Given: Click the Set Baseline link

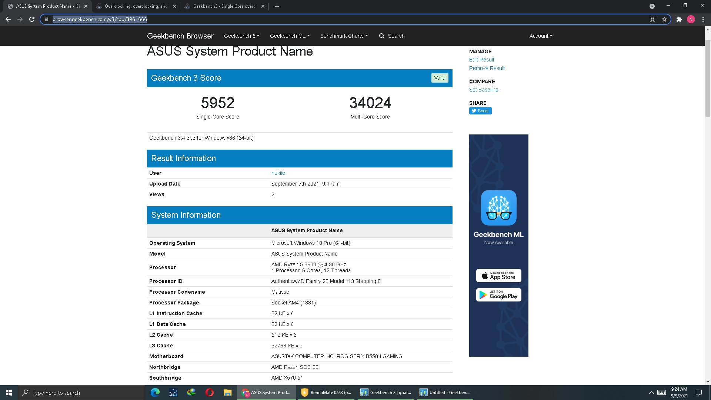Looking at the screenshot, I should coord(483,90).
